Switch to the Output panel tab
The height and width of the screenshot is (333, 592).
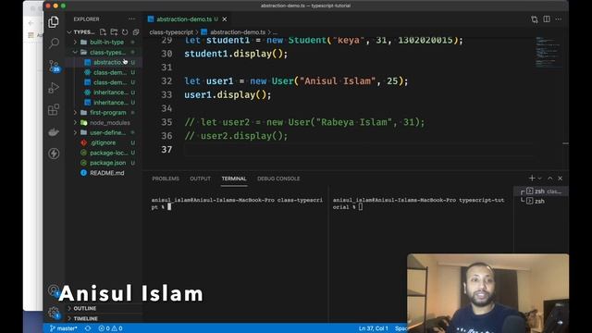(200, 179)
